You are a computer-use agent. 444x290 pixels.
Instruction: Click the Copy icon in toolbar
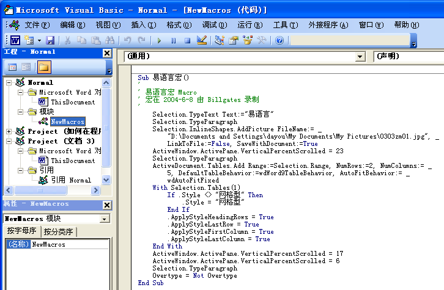tap(81, 40)
